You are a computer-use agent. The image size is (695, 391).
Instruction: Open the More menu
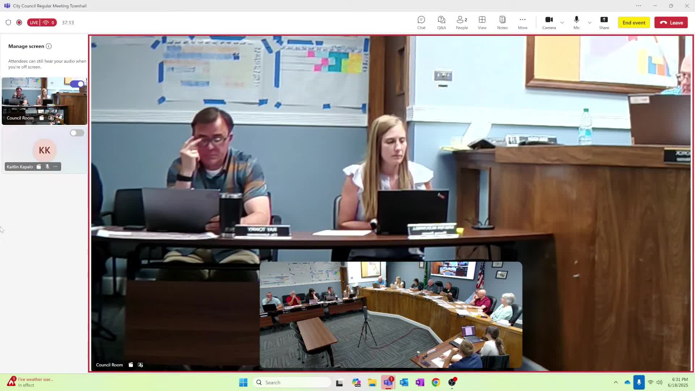pyautogui.click(x=522, y=22)
